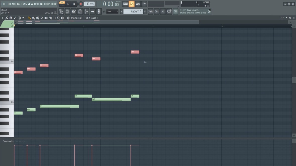This screenshot has width=296, height=166.
Task: Switch PAT/SONG playback mode toggle
Action: 62,4
